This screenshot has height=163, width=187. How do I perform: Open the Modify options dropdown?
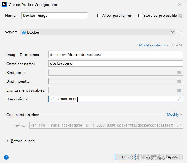coord(154,45)
